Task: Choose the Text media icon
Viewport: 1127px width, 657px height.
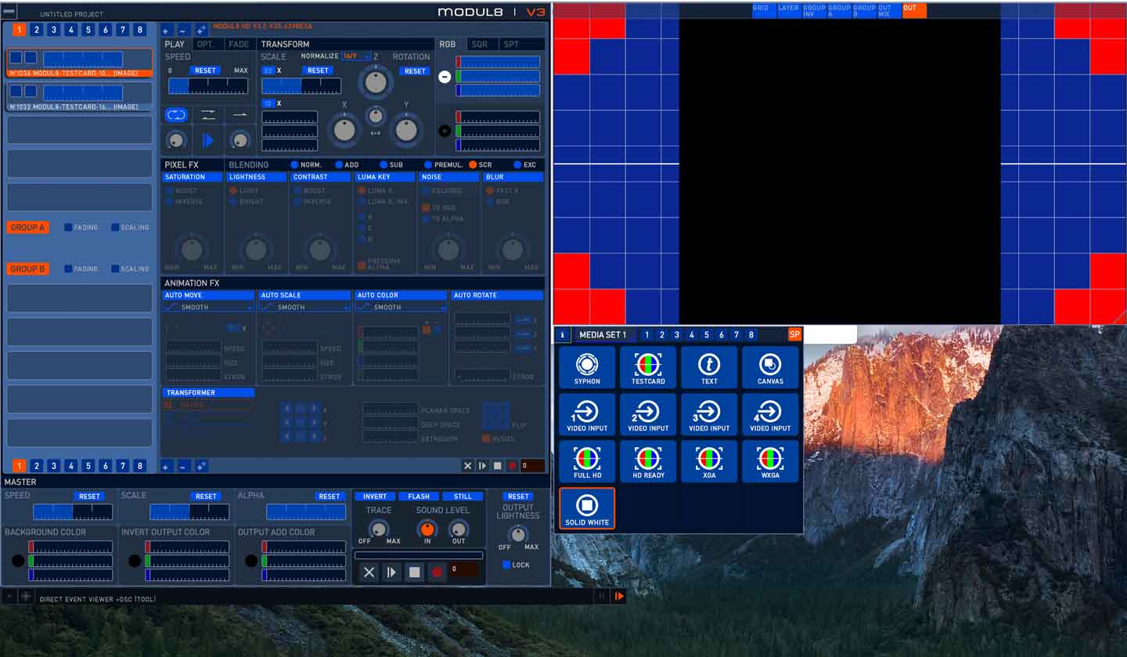Action: pos(709,367)
